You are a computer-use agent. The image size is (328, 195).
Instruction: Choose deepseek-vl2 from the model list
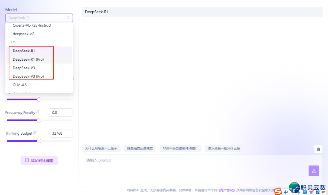(39, 34)
